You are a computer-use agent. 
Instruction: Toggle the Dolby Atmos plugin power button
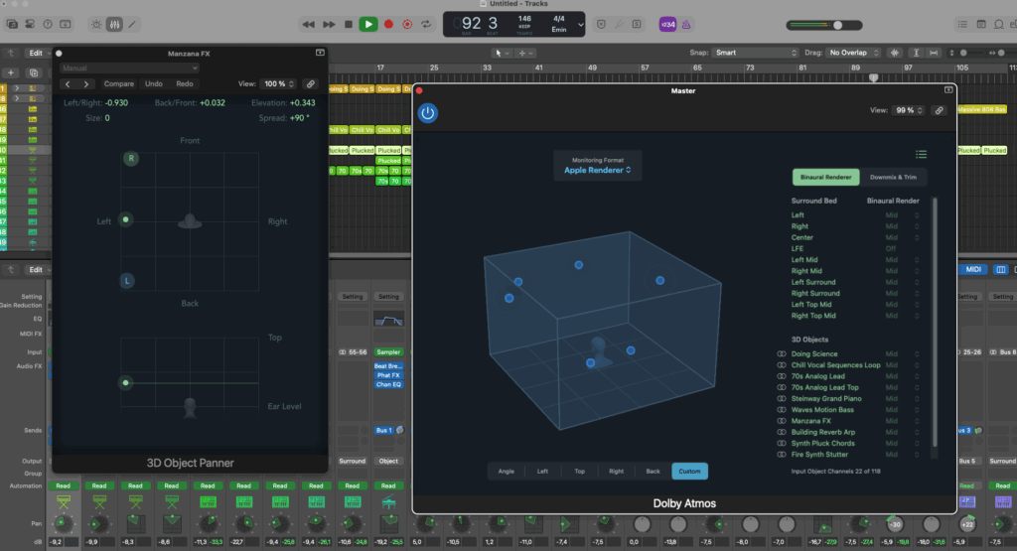(x=428, y=112)
